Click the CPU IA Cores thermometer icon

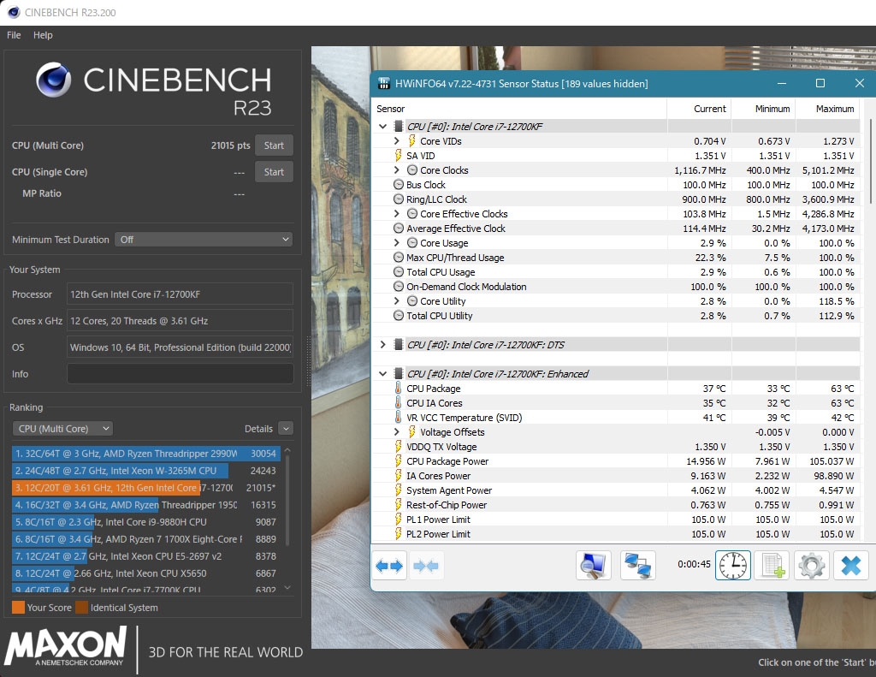[x=398, y=402]
